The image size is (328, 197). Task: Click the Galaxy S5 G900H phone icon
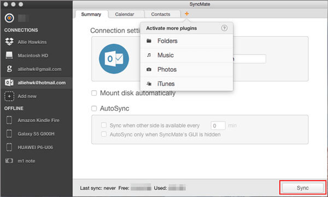pos(9,134)
